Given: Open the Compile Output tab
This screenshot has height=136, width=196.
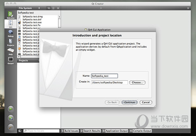Looking at the screenshot, I should (141, 131).
